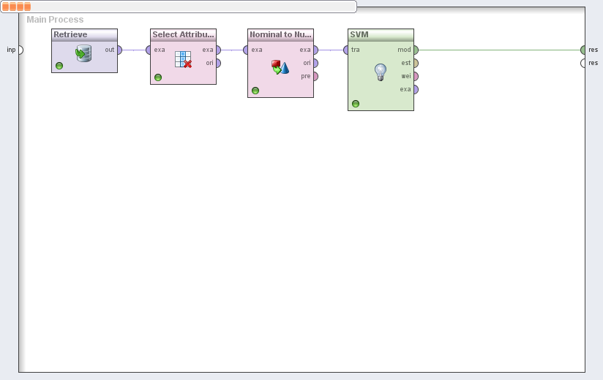Select the Nominal to Nu... operator title

[280, 34]
